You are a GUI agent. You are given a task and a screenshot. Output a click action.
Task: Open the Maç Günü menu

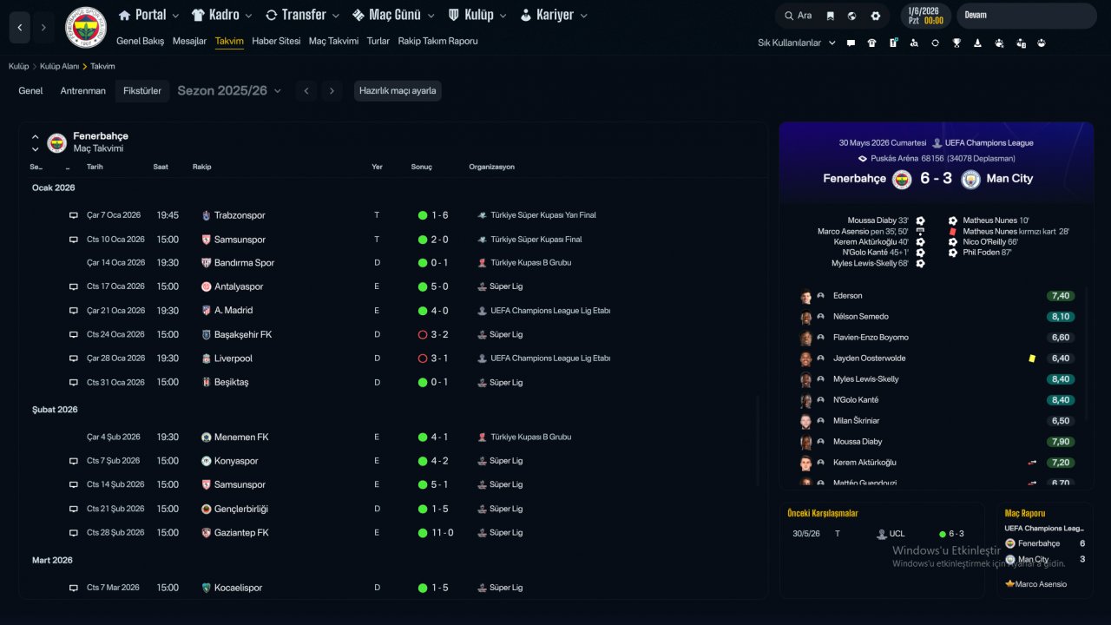coord(394,15)
